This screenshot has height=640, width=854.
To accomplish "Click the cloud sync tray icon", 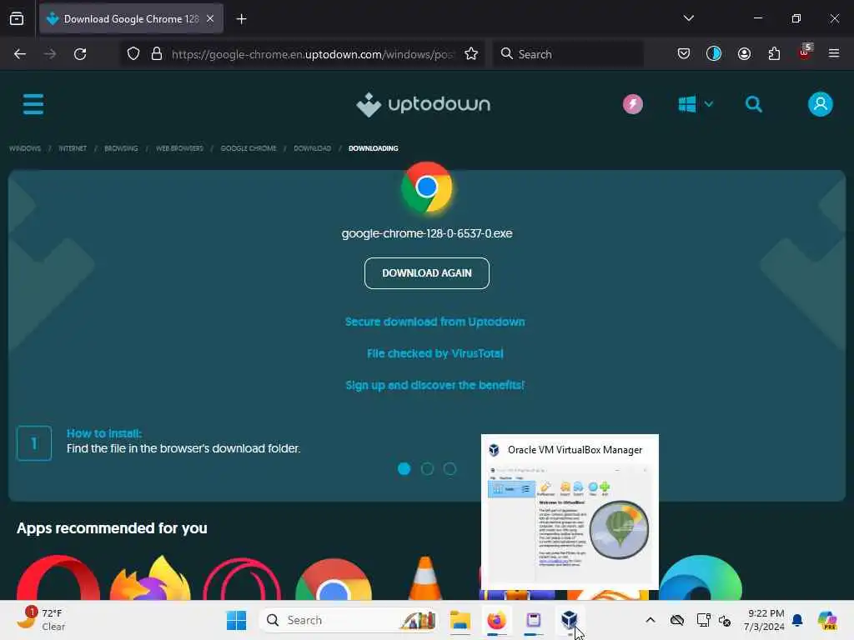I will (677, 620).
